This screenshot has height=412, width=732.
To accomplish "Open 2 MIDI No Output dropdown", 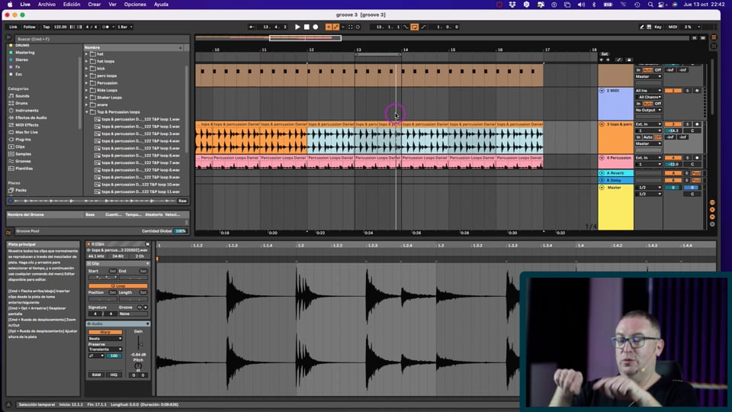I will pos(648,110).
